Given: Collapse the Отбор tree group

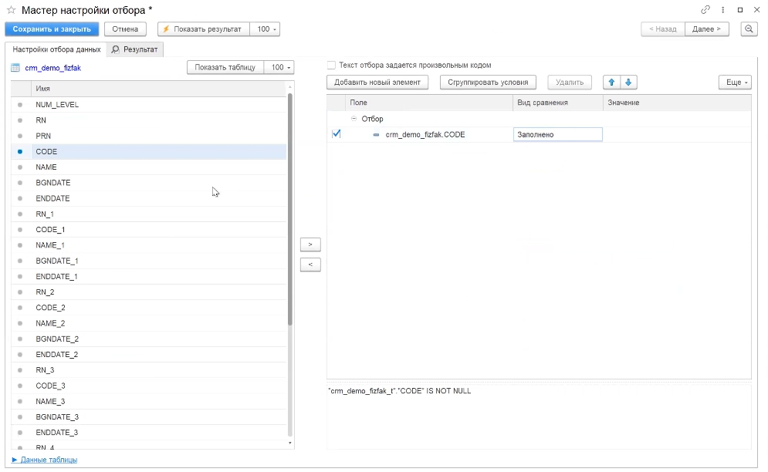Looking at the screenshot, I should pos(354,119).
